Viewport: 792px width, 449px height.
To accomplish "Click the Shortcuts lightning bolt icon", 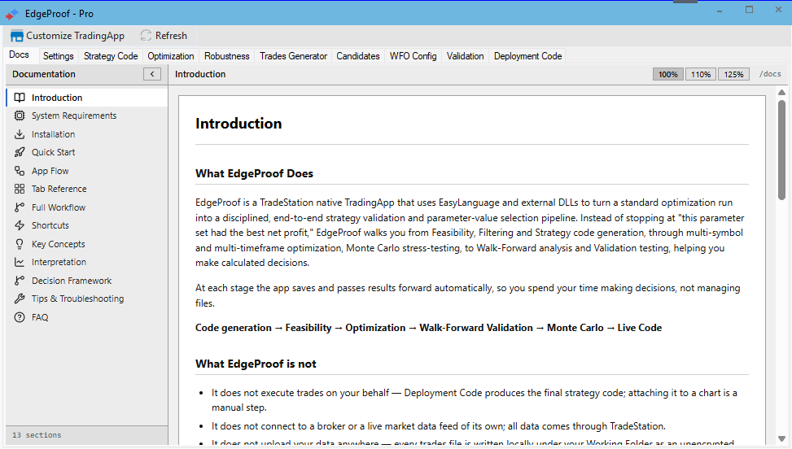I will click(x=20, y=225).
